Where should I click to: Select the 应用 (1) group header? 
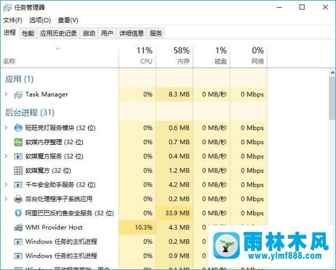(19, 79)
